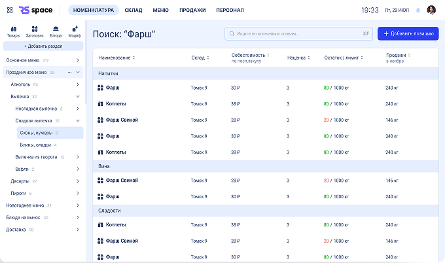Open notifications via the bell icon
The width and height of the screenshot is (445, 263).
point(418,10)
